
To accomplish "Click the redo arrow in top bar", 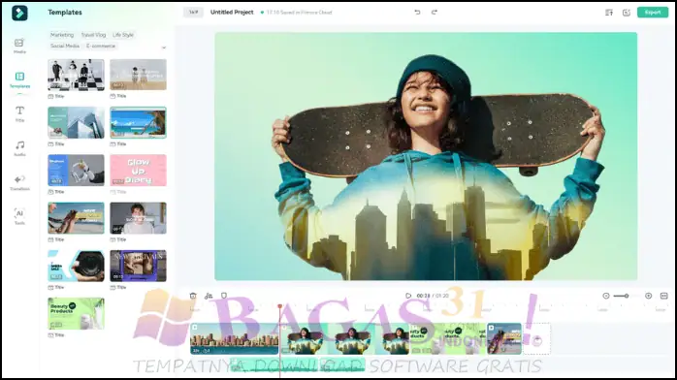I will [434, 12].
